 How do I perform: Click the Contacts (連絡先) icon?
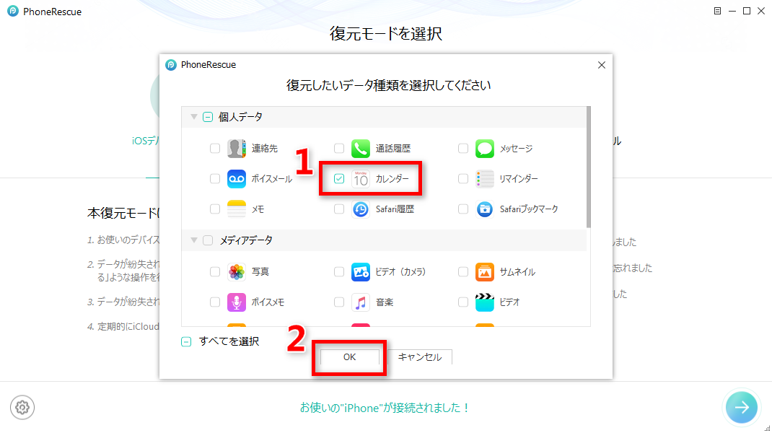point(237,148)
